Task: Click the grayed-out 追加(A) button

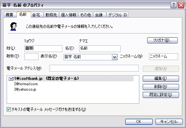Action: pos(161,69)
